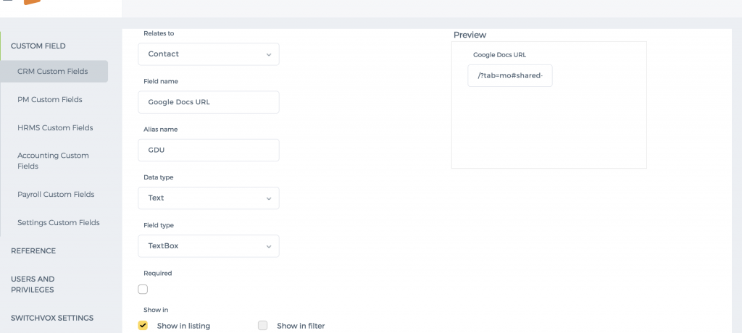Go to HRMS Custom Fields
Viewport: 742px width, 333px height.
(x=55, y=127)
